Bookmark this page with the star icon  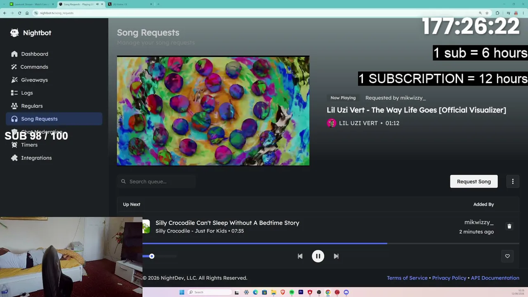click(x=487, y=13)
